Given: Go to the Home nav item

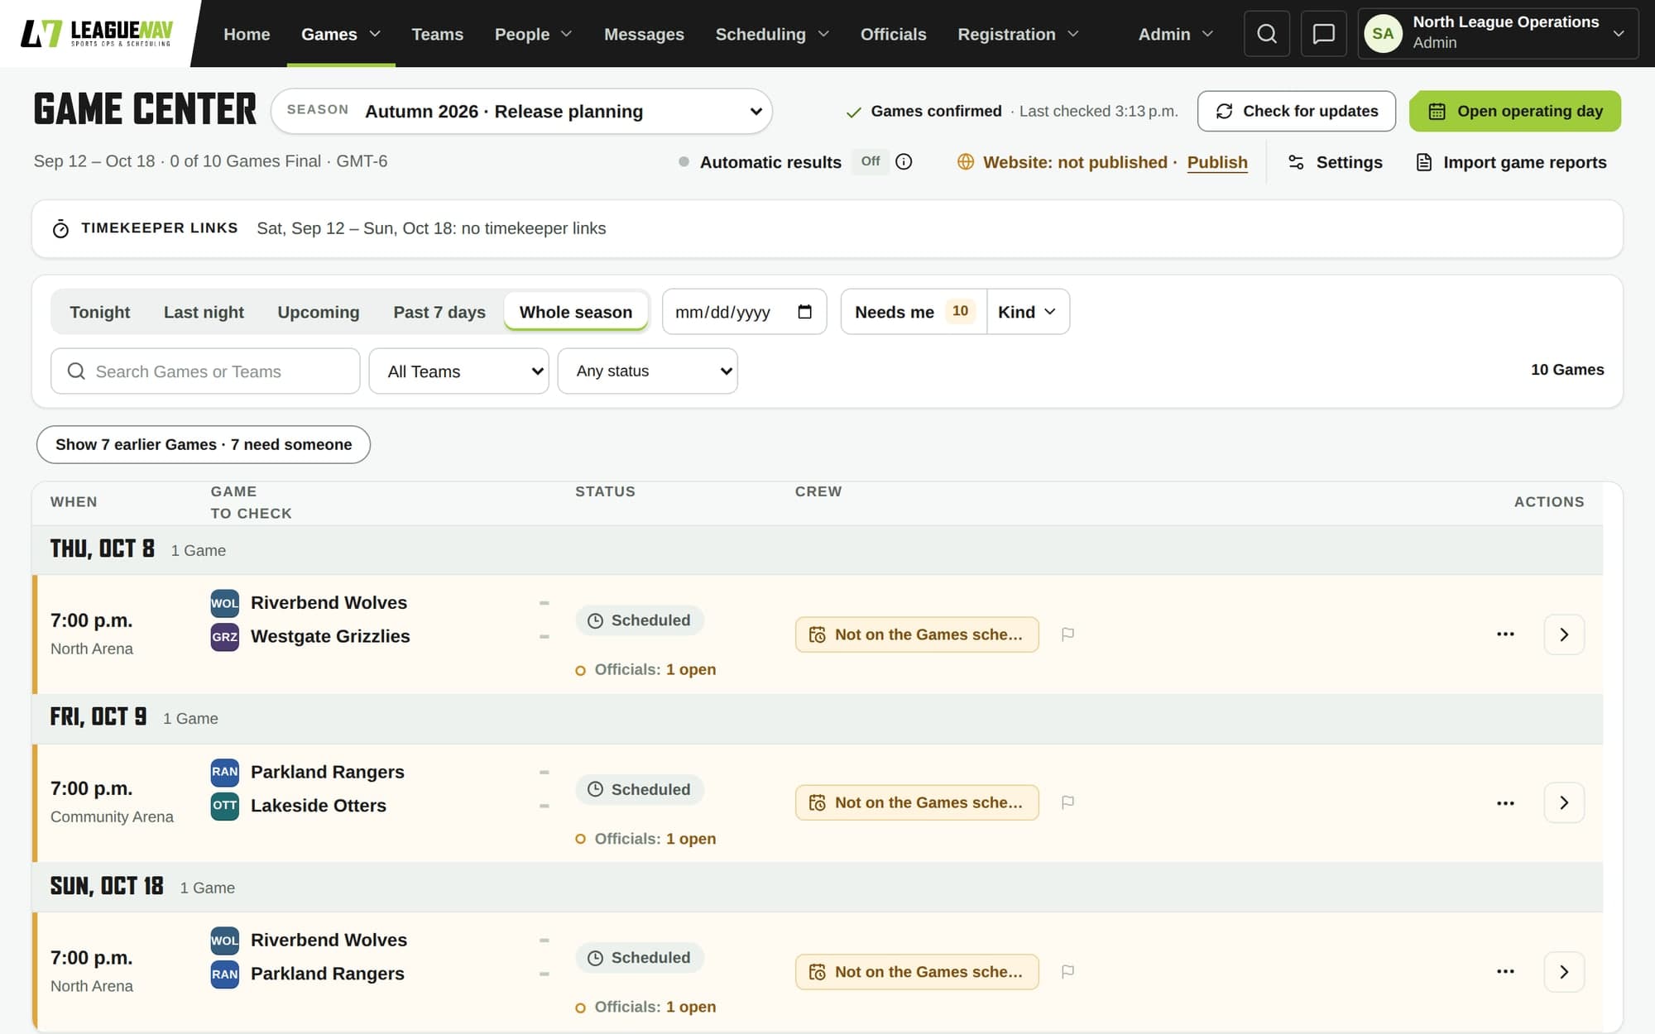Looking at the screenshot, I should [247, 34].
